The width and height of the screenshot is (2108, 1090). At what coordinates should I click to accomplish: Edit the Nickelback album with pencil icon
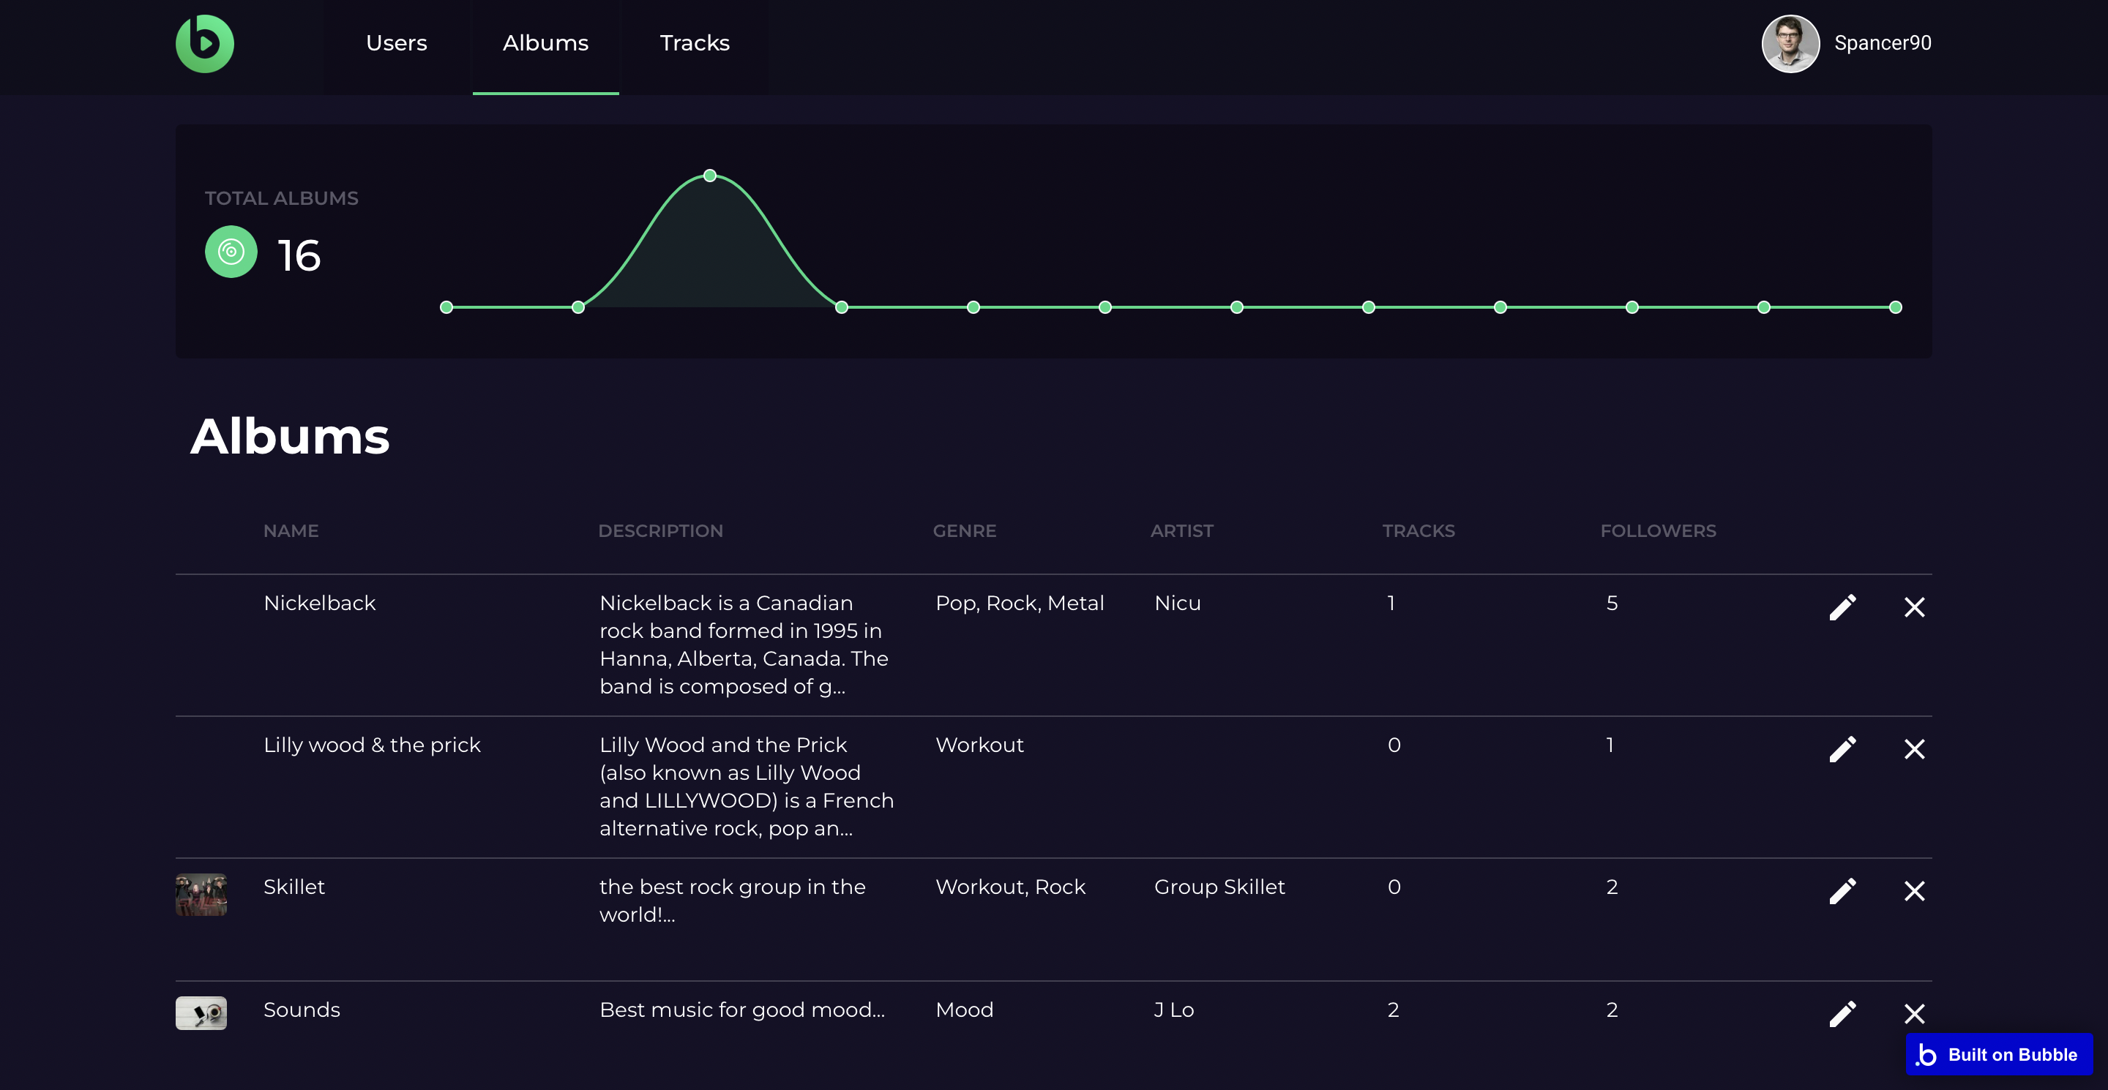[1842, 606]
